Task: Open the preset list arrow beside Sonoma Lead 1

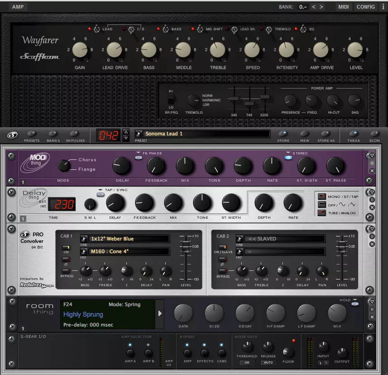Action: tap(139, 134)
